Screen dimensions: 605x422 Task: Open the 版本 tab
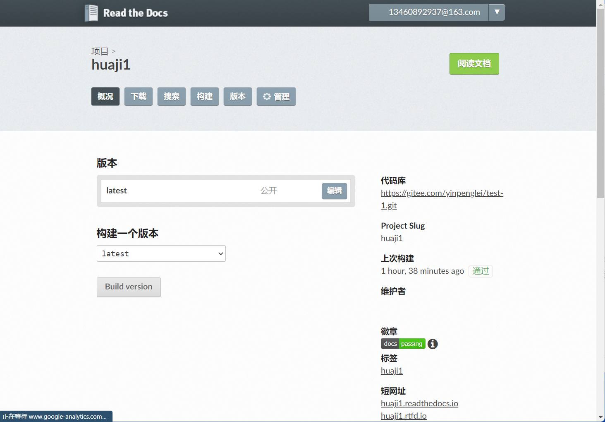pos(238,96)
